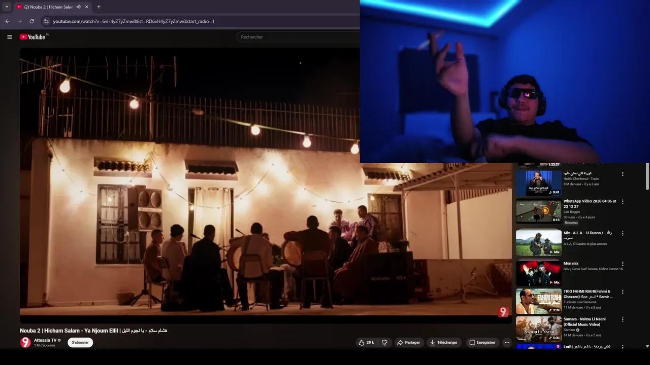Mute tab via the speaker icon
This screenshot has height=365, width=650.
(x=78, y=7)
